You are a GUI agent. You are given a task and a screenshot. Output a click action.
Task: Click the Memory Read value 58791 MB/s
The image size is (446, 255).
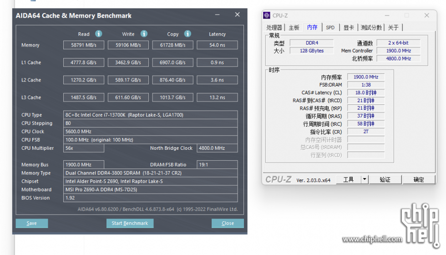point(84,45)
